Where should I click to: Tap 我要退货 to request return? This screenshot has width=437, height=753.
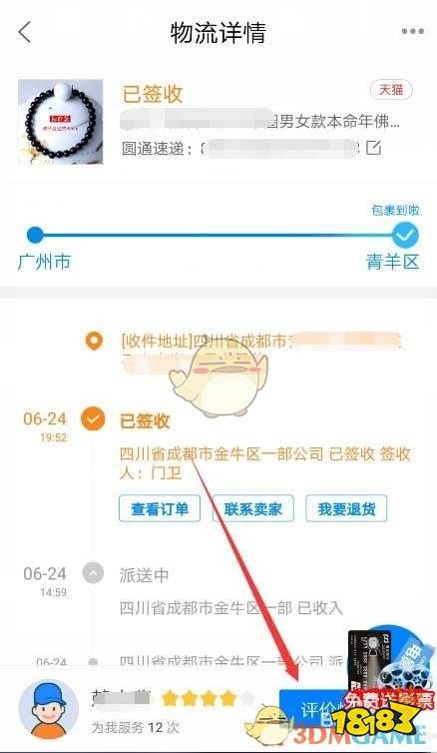(346, 508)
